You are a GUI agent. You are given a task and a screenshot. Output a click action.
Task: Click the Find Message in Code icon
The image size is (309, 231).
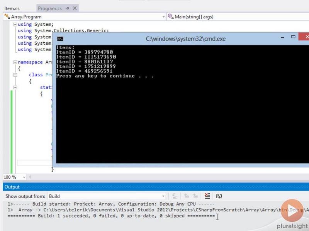pos(175,196)
